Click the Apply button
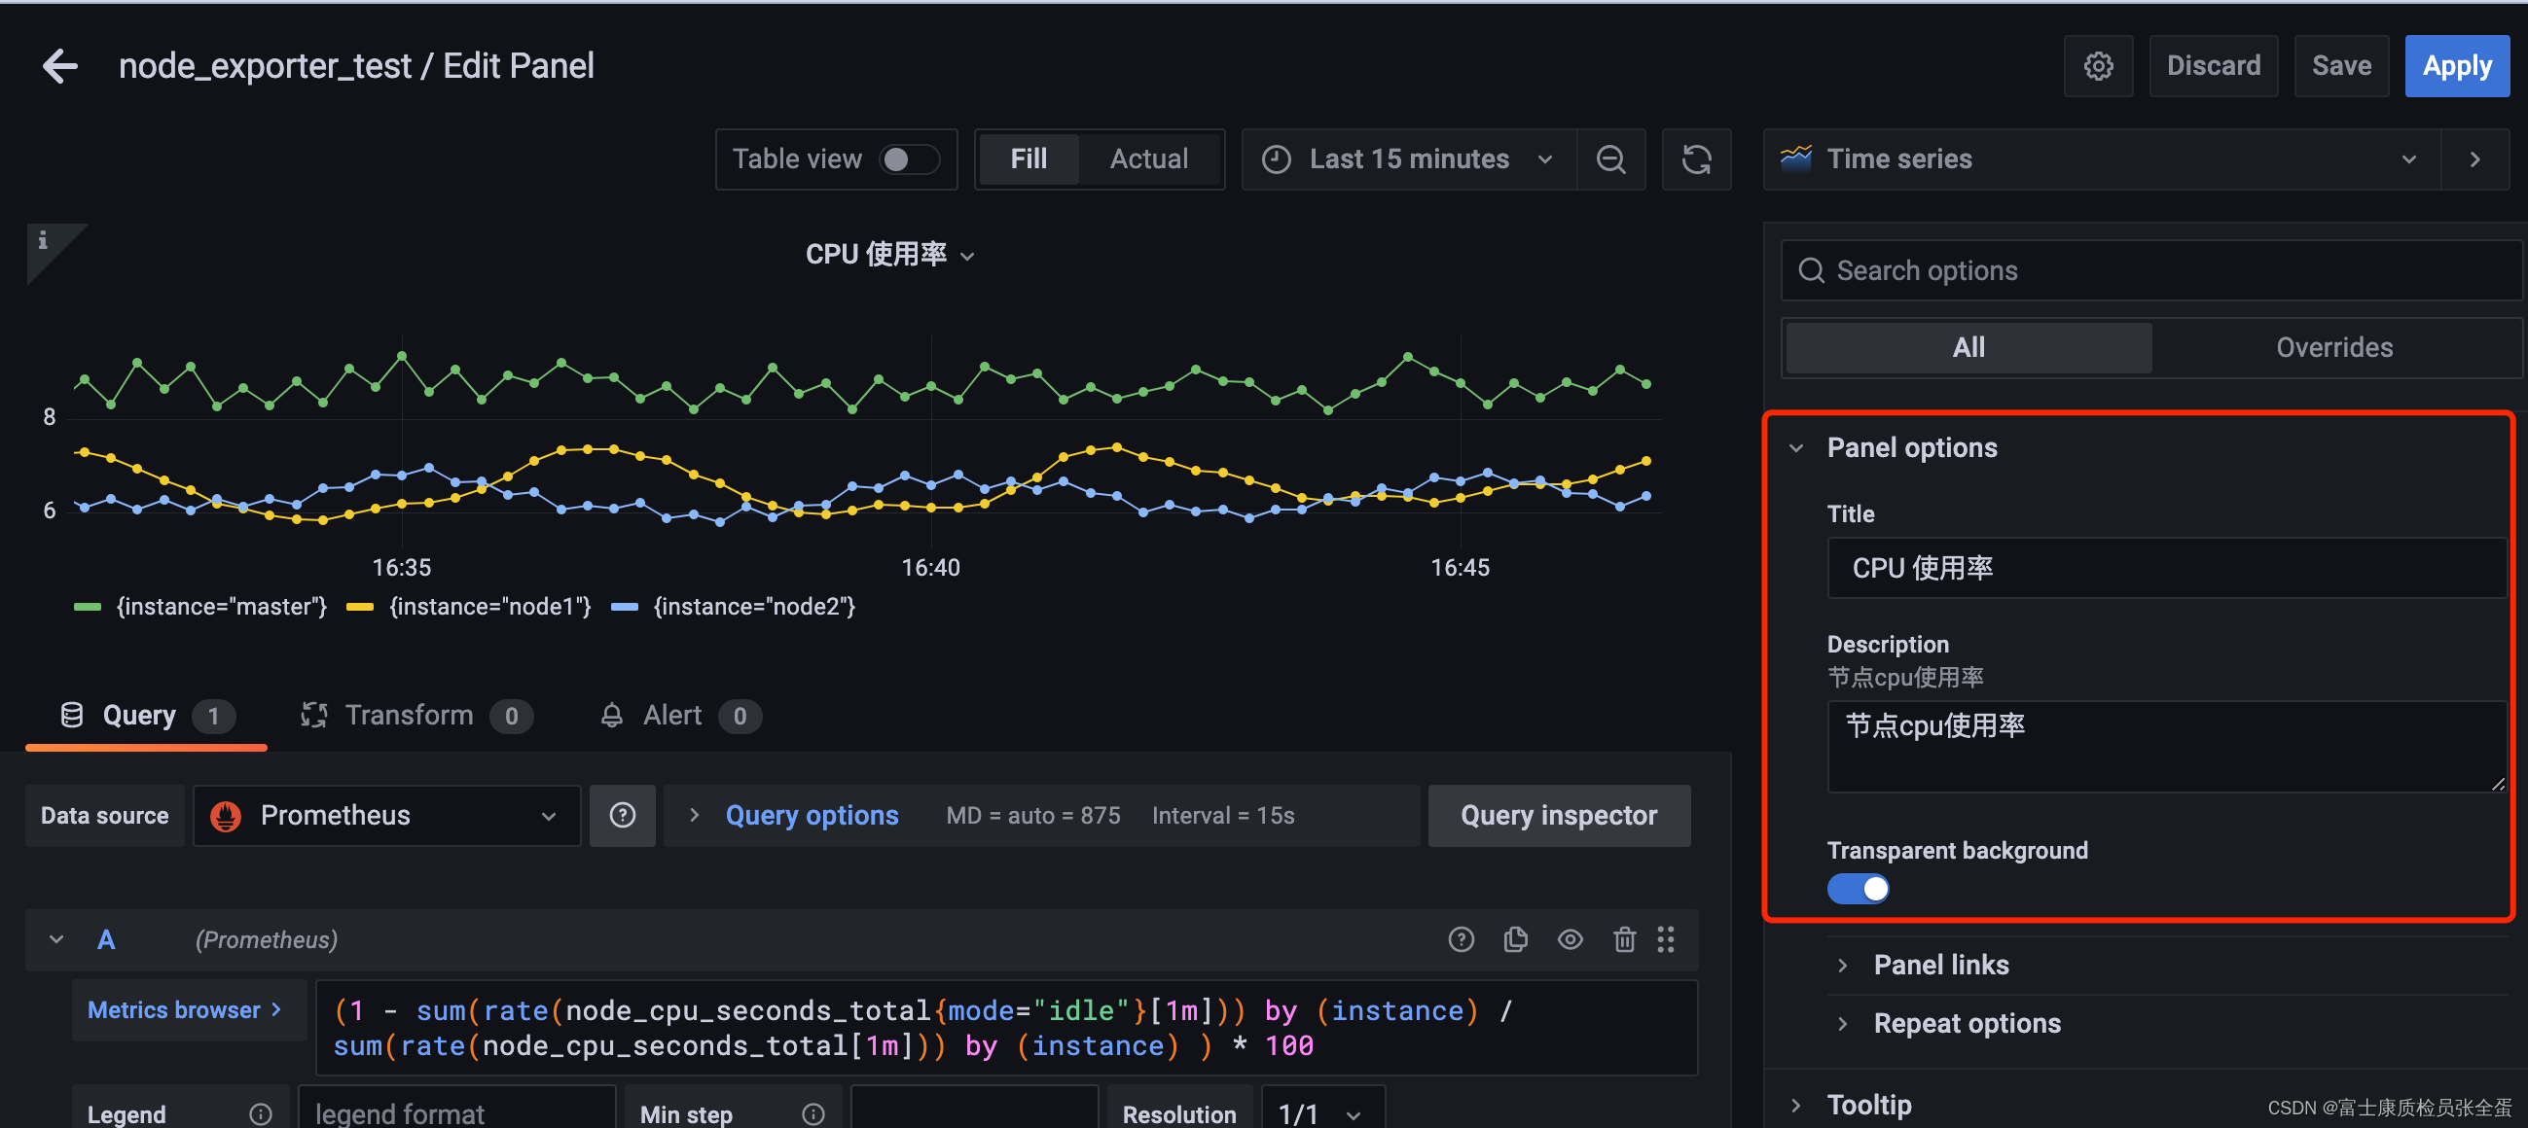The image size is (2528, 1128). point(2455,66)
